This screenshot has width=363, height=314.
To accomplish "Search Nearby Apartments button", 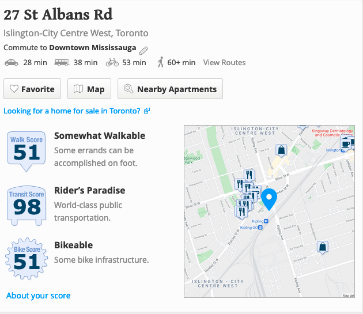I will click(x=170, y=89).
